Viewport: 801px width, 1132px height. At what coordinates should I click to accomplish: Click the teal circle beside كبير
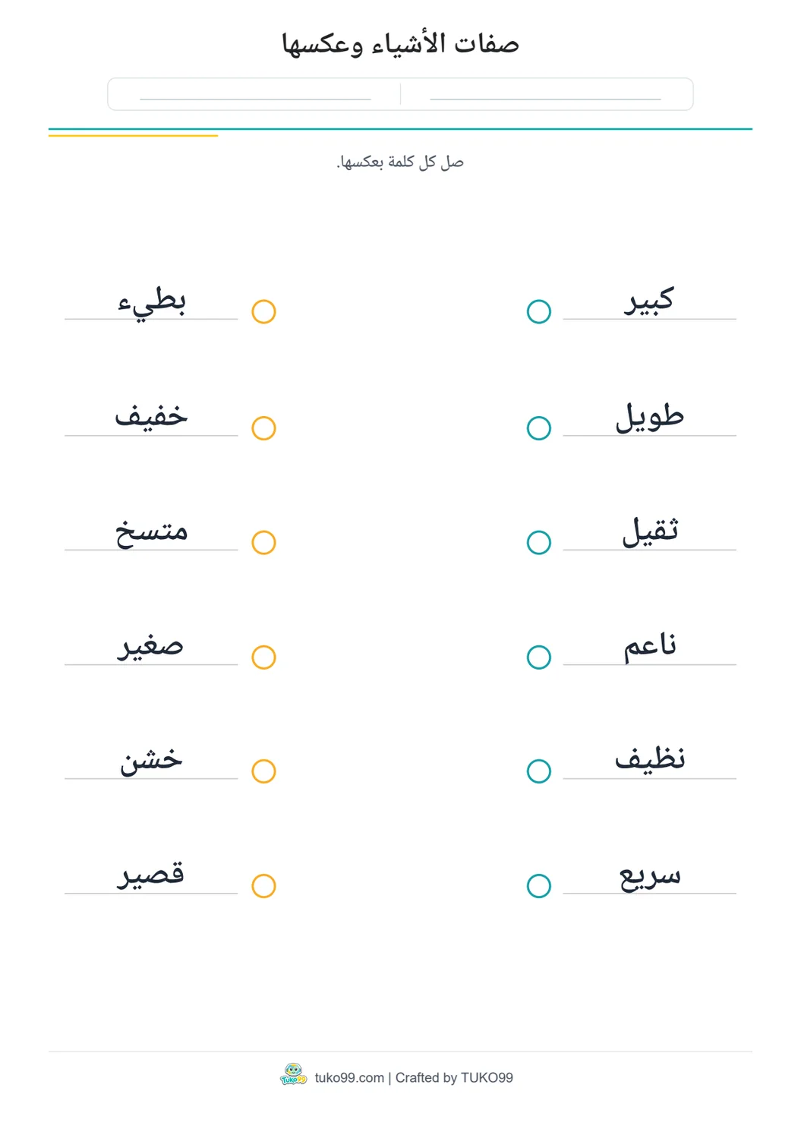(539, 311)
